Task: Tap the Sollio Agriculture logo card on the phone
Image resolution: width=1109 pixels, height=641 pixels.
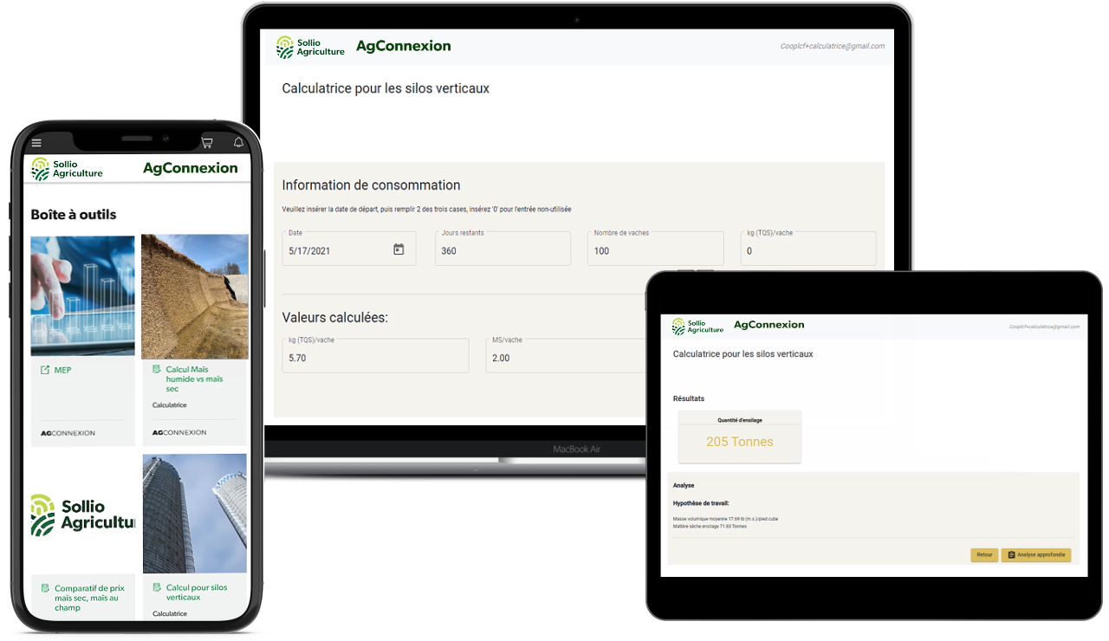Action: point(83,515)
